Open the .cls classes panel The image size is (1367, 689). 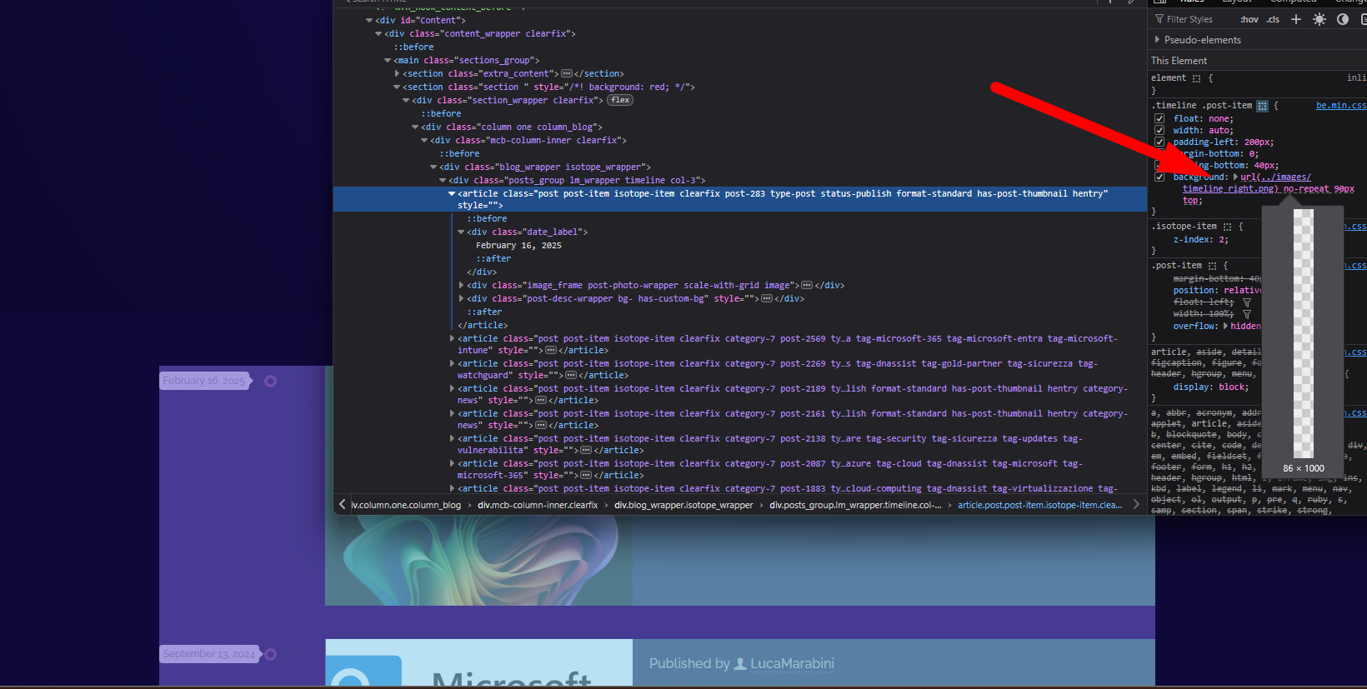point(1273,19)
